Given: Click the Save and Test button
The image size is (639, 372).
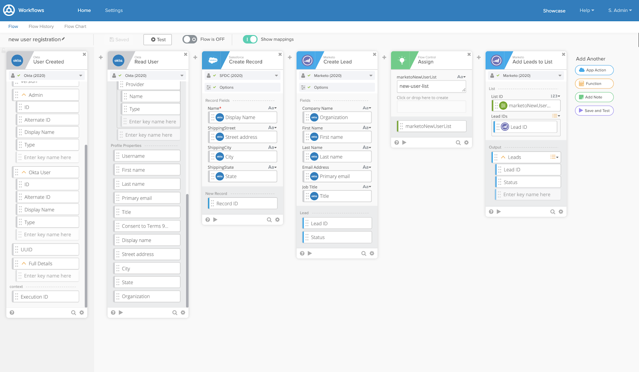Looking at the screenshot, I should [594, 110].
